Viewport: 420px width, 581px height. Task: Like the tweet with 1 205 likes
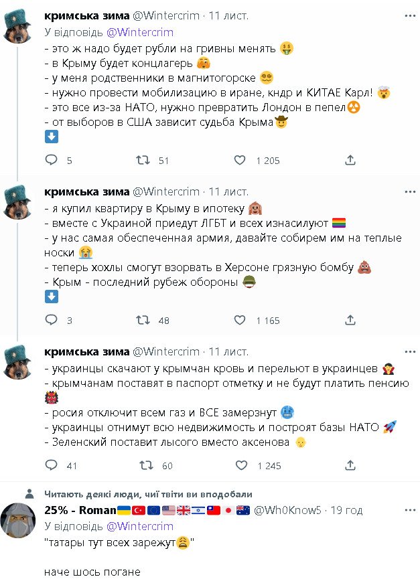pos(240,160)
